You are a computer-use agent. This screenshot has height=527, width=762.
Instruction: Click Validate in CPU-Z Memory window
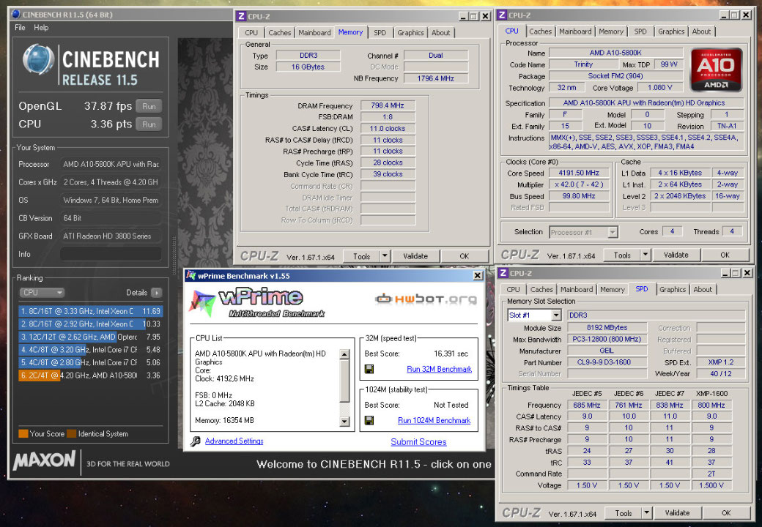(x=415, y=255)
